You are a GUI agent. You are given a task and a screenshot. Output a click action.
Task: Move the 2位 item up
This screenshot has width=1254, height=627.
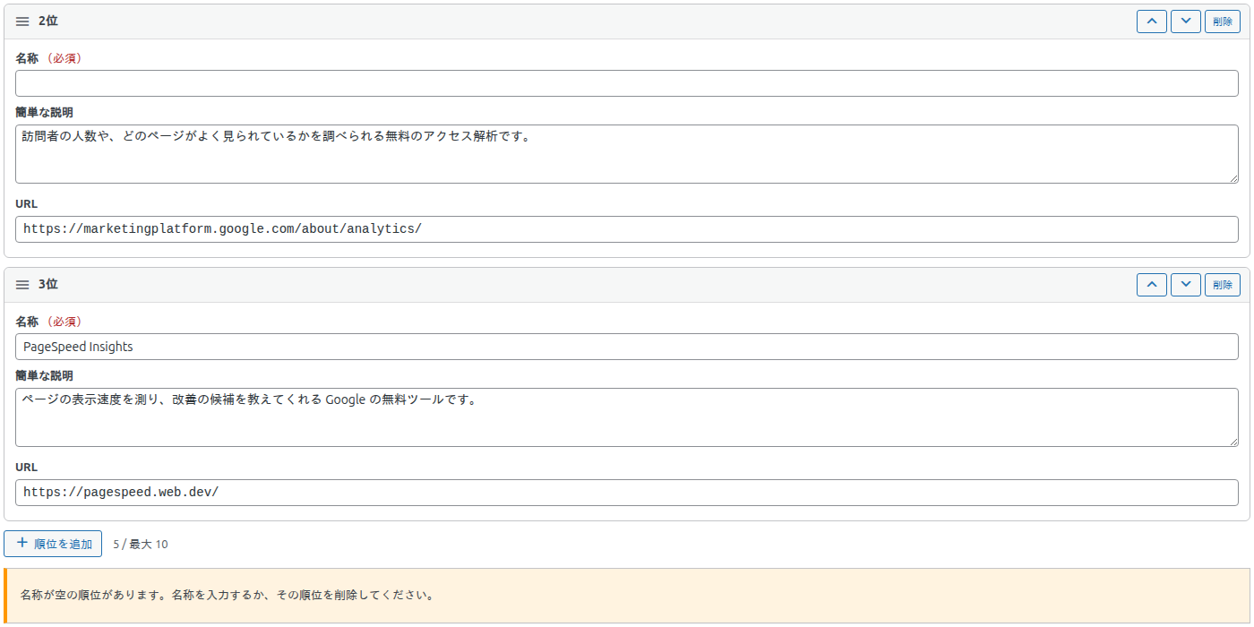(x=1152, y=21)
